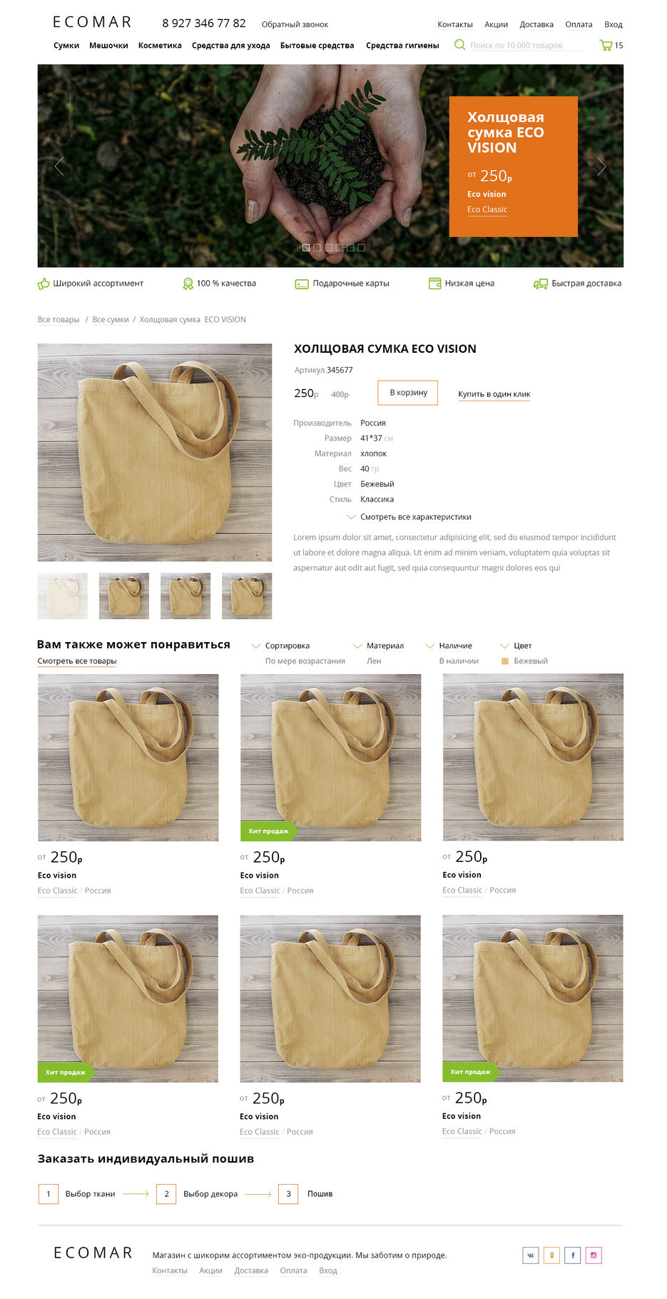The image size is (667, 1299).
Task: Select the Бежевый color swatch filter
Action: pos(505,661)
